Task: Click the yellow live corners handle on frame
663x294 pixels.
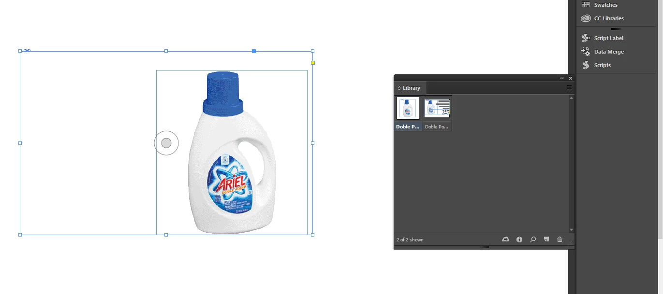Action: (313, 63)
